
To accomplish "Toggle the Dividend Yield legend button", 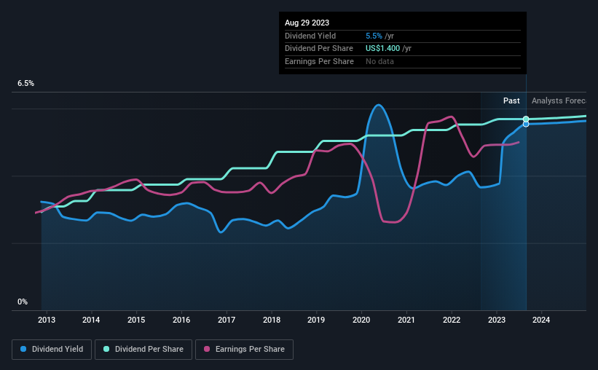I will tap(52, 350).
